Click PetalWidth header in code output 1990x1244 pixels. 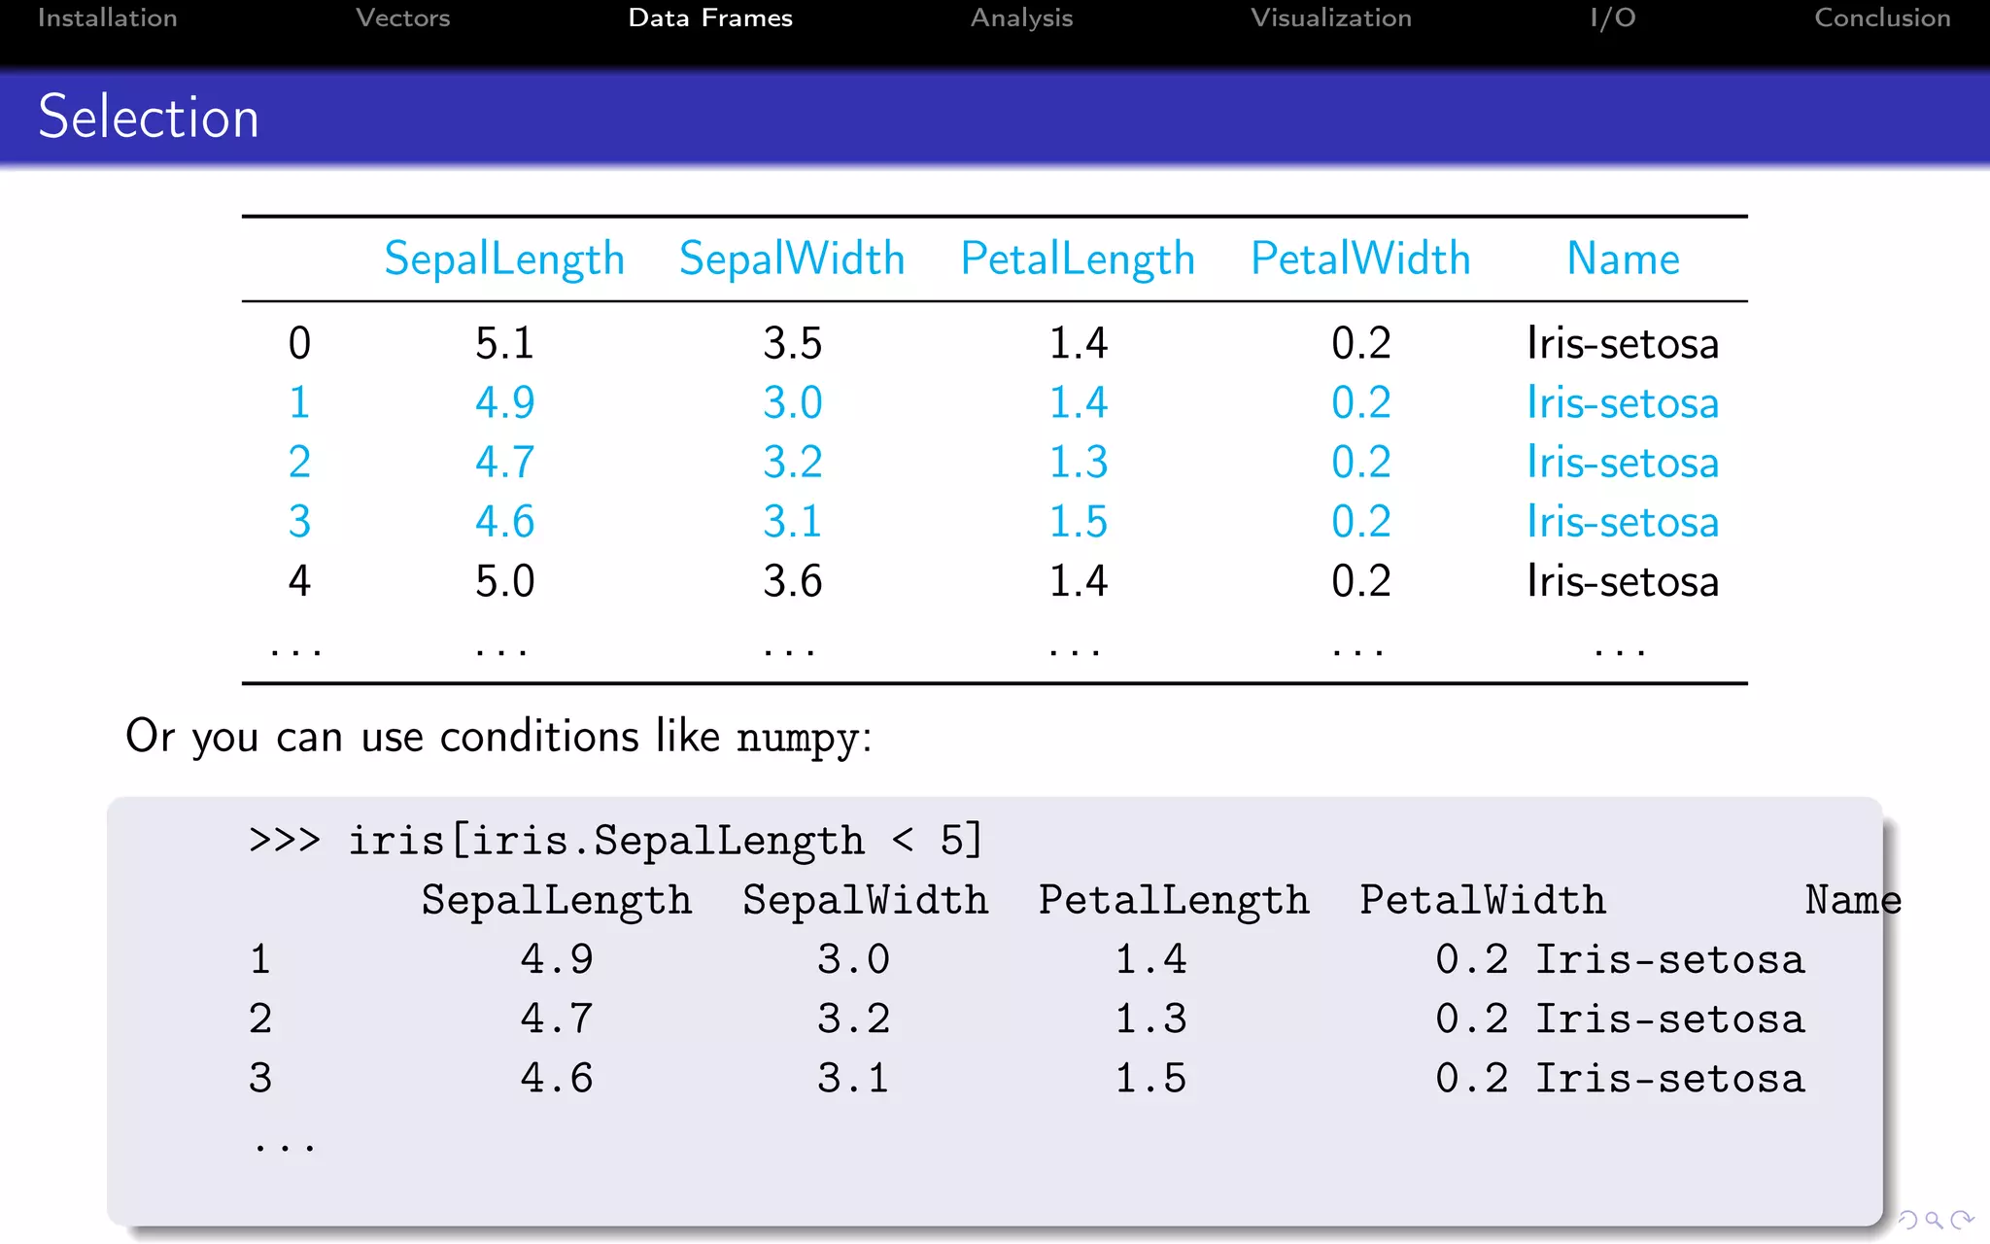1483,900
